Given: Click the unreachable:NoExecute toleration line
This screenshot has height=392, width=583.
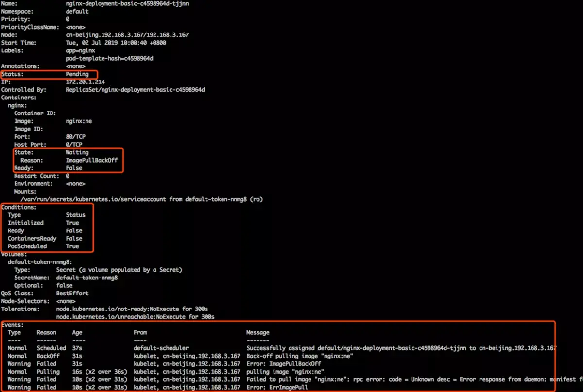Looking at the screenshot, I should (136, 317).
